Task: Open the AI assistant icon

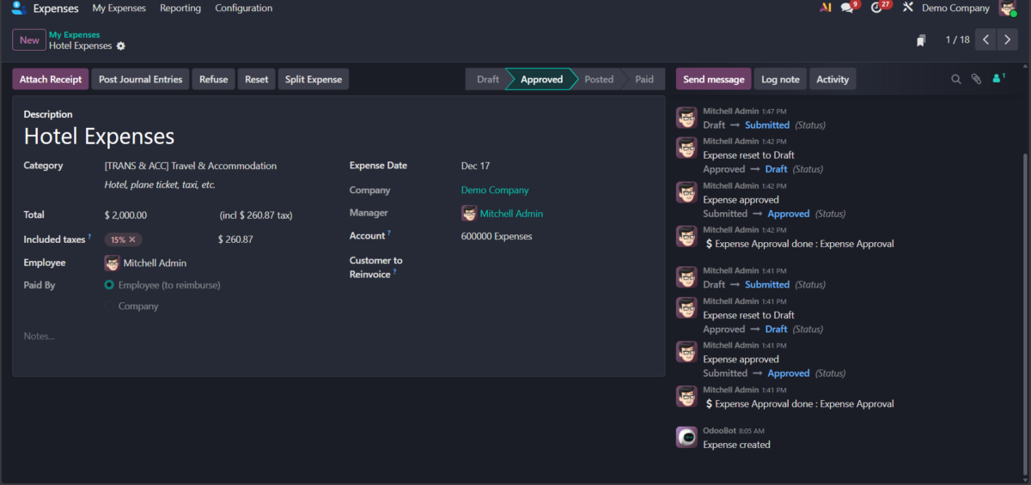Action: click(x=826, y=8)
